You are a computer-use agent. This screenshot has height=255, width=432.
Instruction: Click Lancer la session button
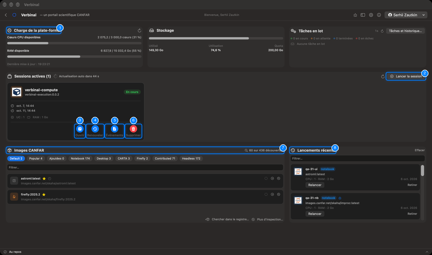(406, 76)
